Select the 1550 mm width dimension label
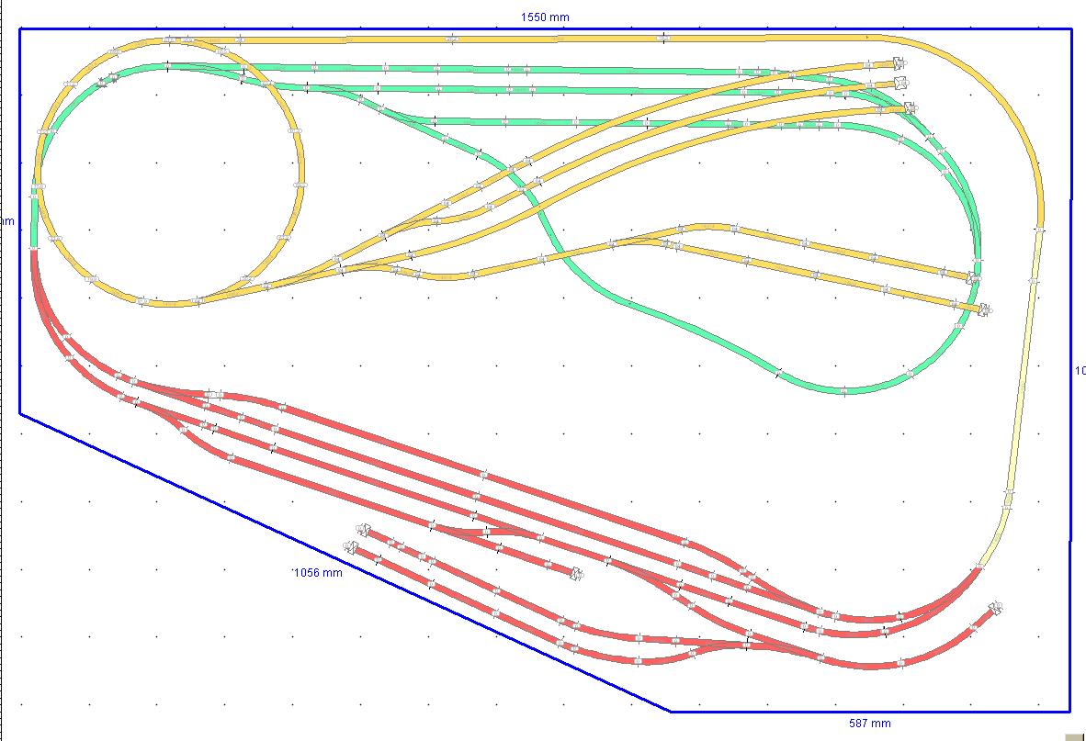The image size is (1086, 741). 545,17
